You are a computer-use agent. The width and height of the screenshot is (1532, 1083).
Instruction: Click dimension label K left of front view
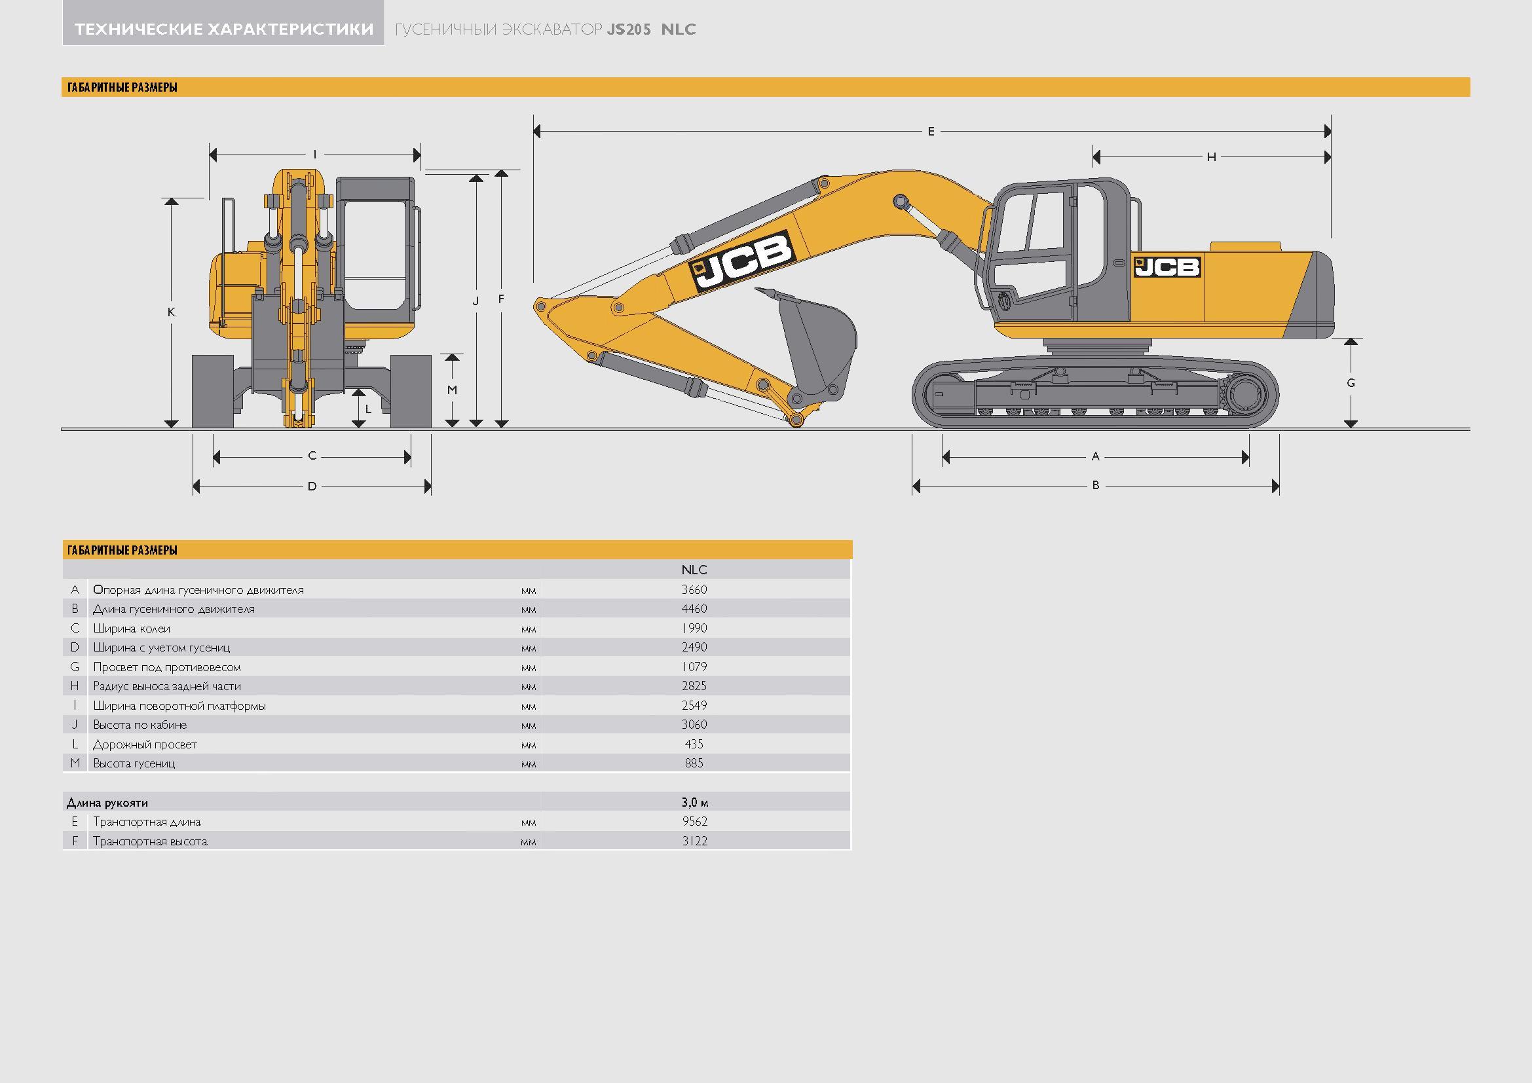(x=172, y=312)
